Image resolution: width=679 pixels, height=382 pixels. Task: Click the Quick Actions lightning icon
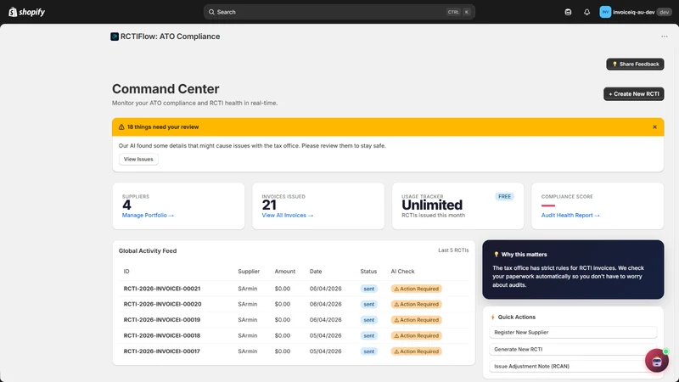(493, 317)
